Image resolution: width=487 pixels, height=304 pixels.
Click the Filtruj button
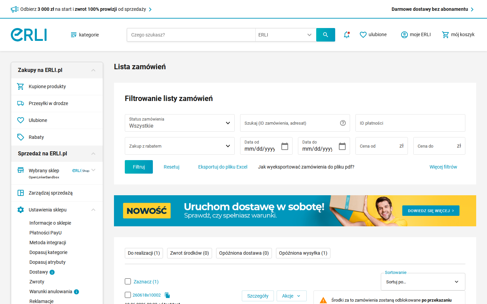(139, 167)
